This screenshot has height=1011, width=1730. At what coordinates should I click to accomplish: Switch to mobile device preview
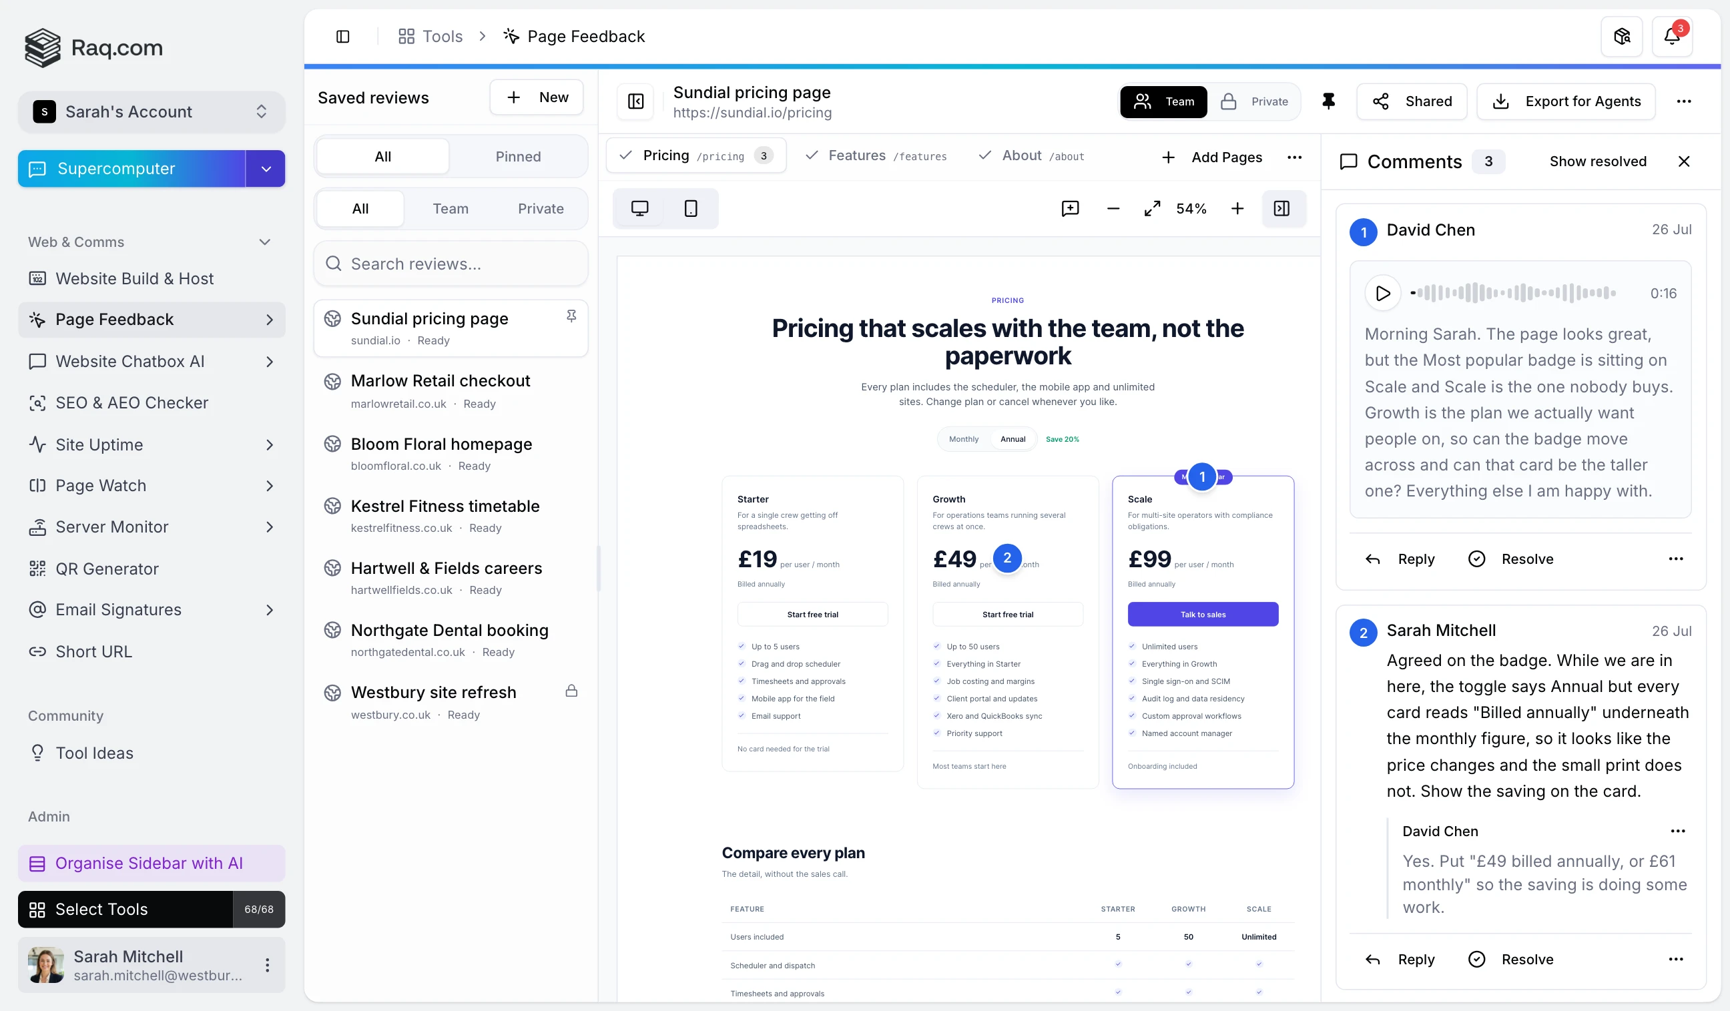point(691,209)
